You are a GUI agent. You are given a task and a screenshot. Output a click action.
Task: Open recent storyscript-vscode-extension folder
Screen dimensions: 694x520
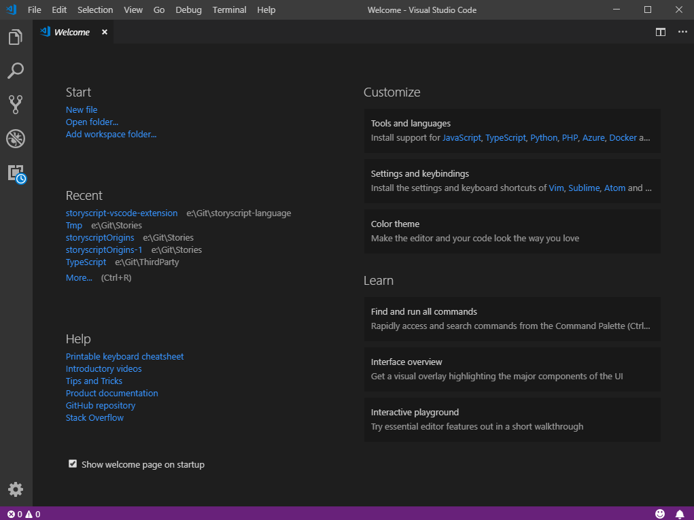coord(122,213)
